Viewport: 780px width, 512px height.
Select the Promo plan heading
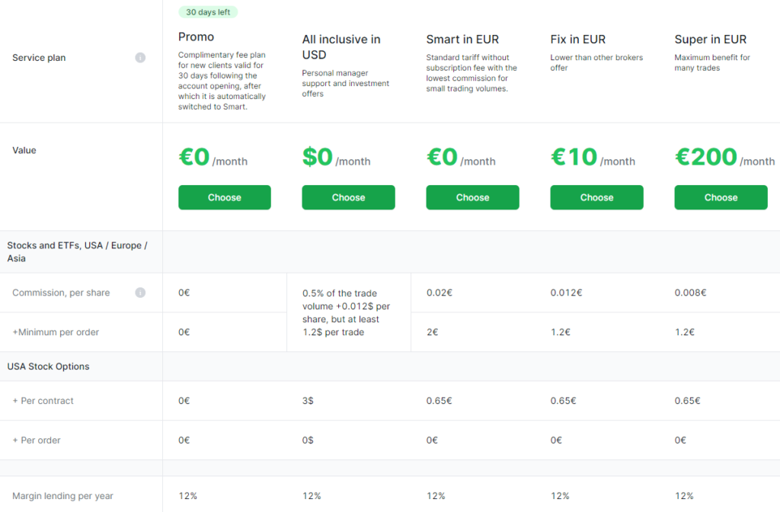(x=196, y=37)
